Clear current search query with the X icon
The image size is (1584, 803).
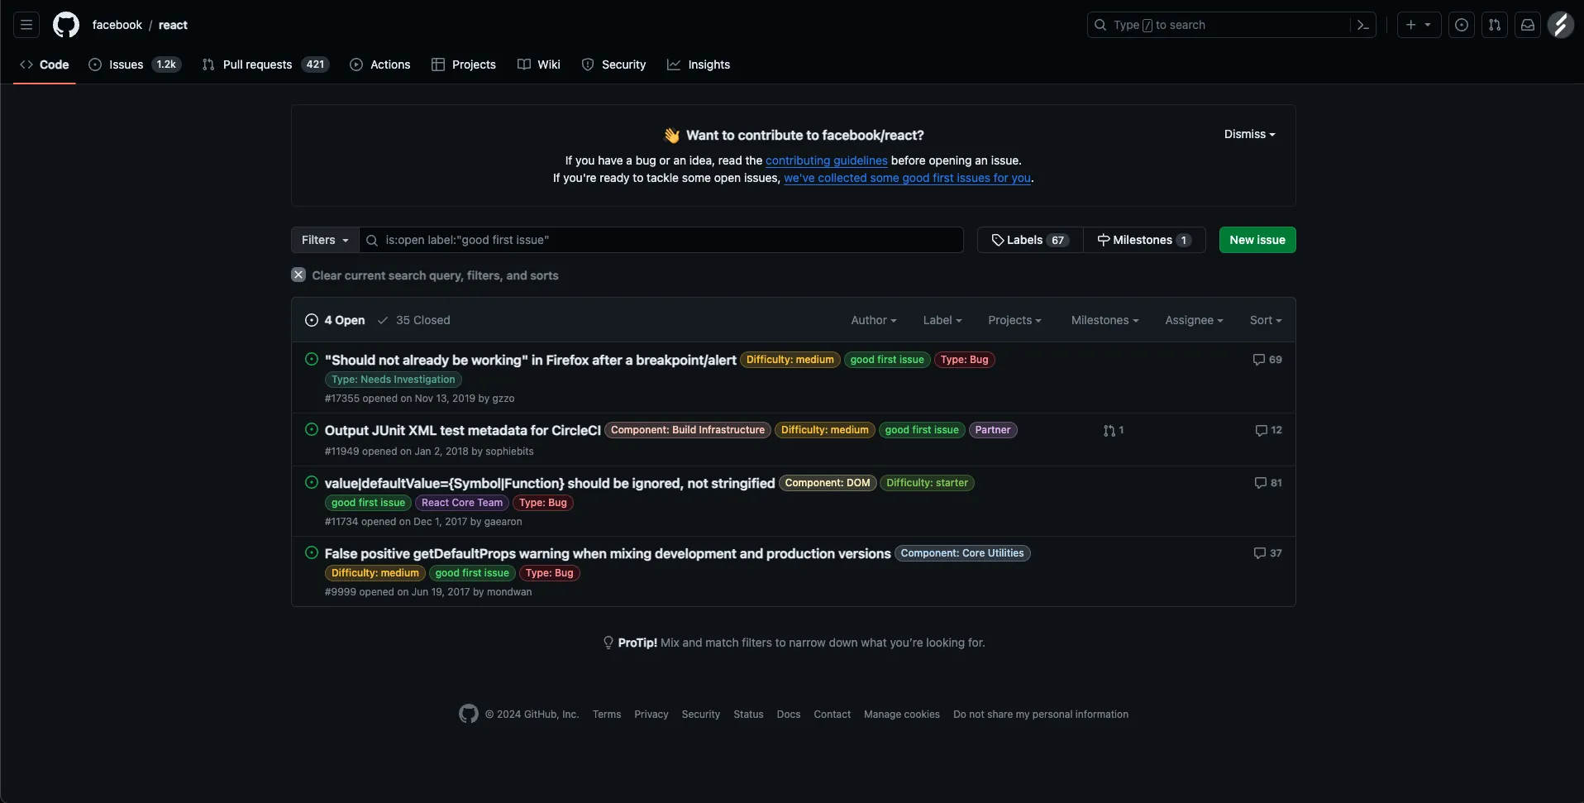pos(298,275)
